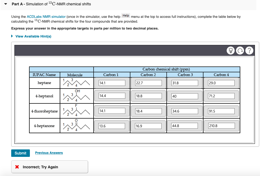Select the 4-fluoroheptane molecule structure image
Screen dimensions: 260x176
click(77, 111)
